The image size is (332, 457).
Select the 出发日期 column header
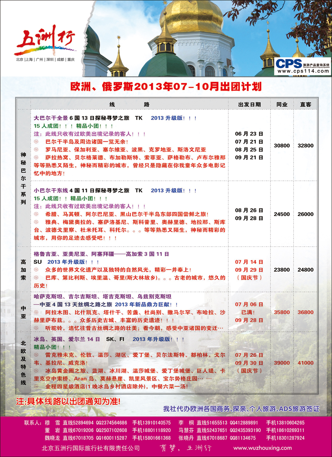[249, 105]
